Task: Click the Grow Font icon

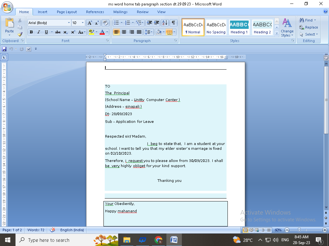Action: 90,23
